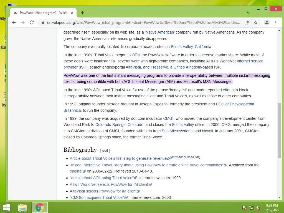Open Tribal Voice first revenue article

click(x=120, y=158)
